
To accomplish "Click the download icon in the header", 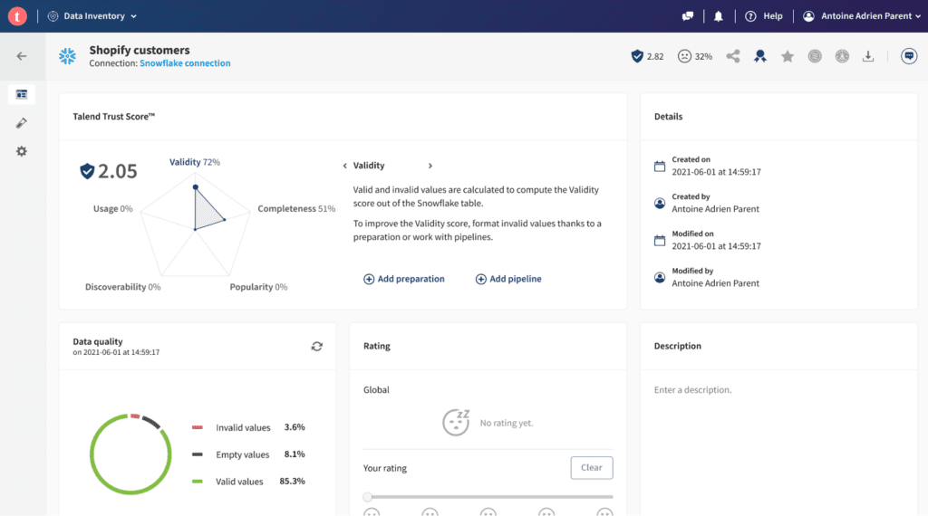I will (868, 56).
